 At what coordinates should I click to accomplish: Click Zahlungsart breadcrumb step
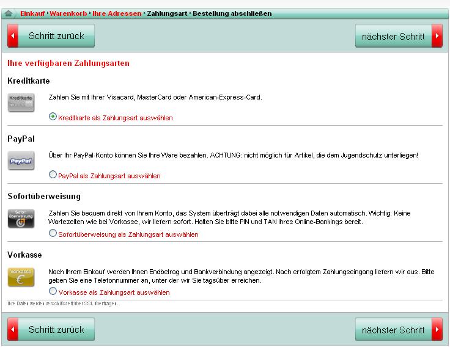167,13
